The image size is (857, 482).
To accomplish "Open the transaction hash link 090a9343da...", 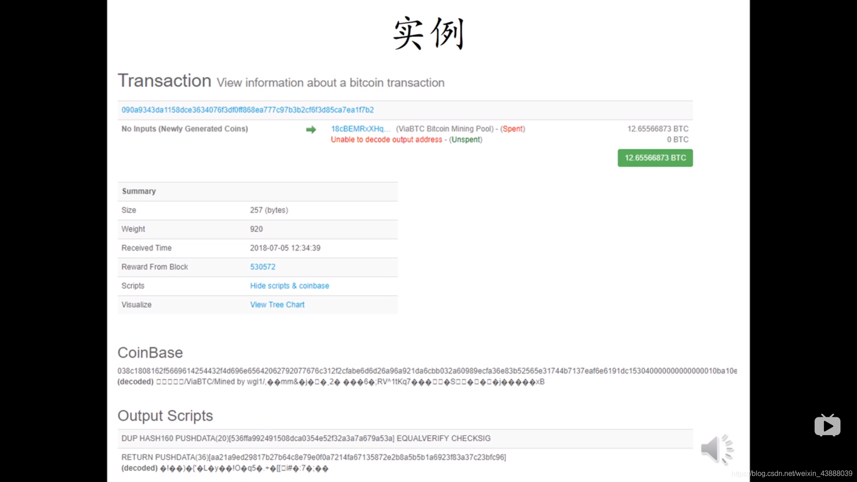I will tap(248, 110).
